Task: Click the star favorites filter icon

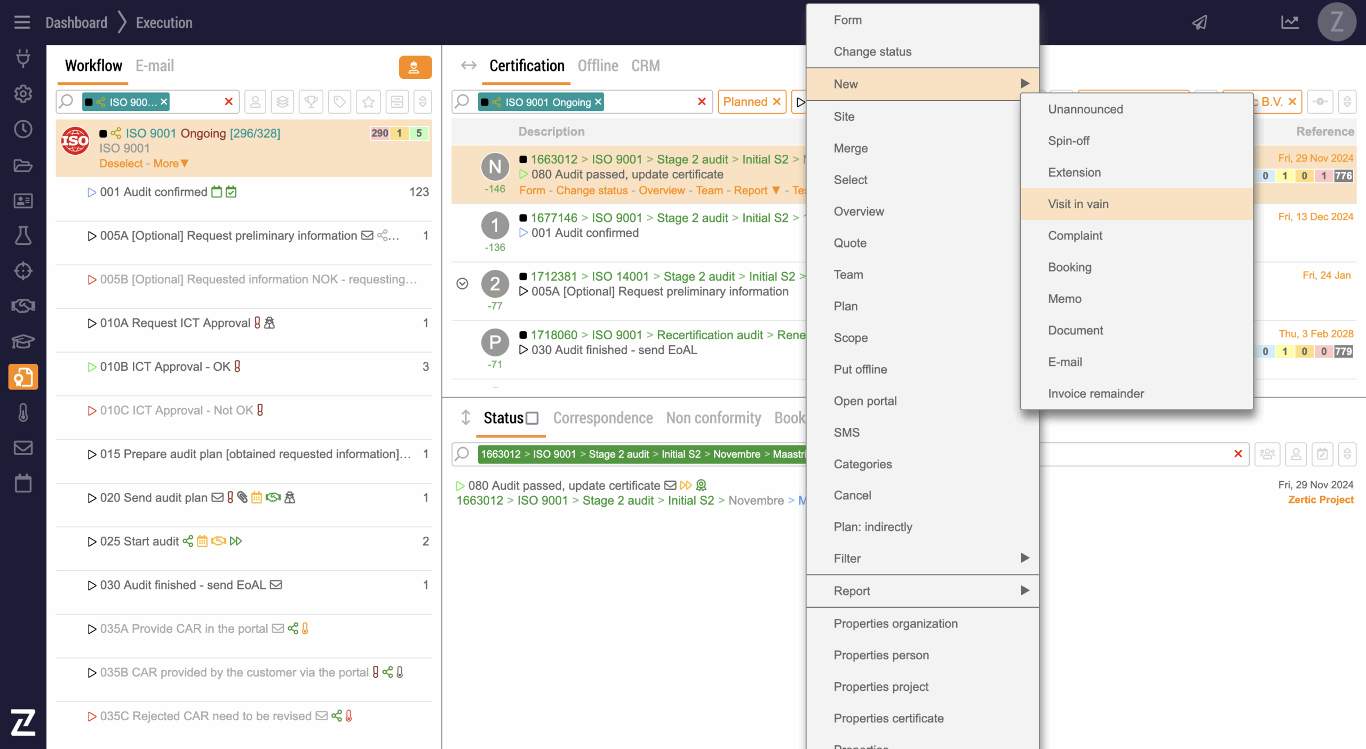Action: click(368, 101)
